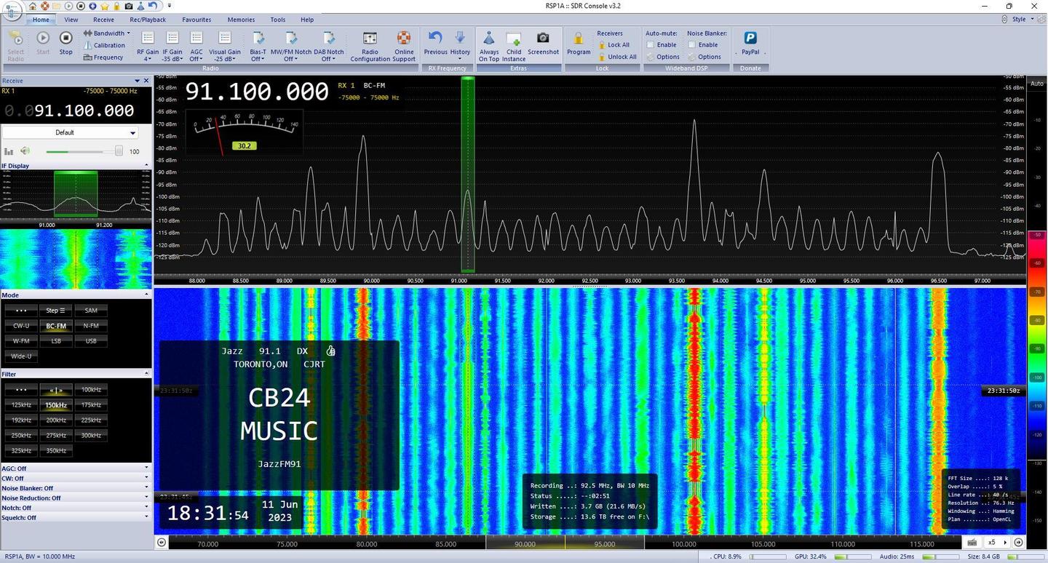
Task: Open Style menu
Action: tap(1021, 20)
